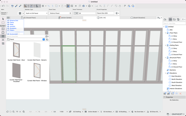Click the red delete X in navigator
Screen dimensions: 186x116
point(180,93)
